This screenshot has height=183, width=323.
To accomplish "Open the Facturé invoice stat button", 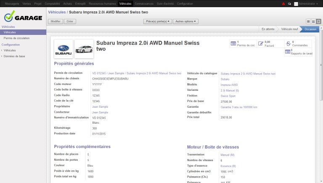I will tap(270, 44).
